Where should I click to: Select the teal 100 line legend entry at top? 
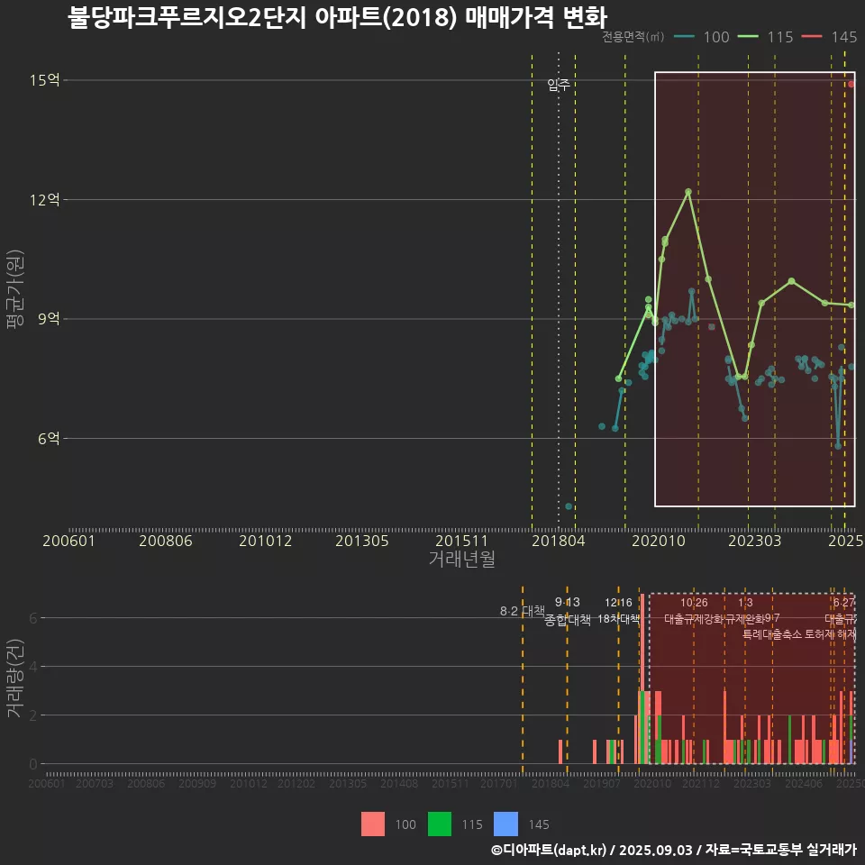point(702,37)
